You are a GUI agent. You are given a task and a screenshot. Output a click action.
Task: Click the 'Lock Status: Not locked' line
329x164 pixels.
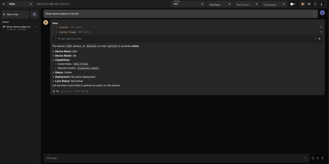click(69, 81)
